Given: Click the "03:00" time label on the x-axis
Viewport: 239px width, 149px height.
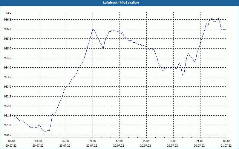Looking at the screenshot, I should coord(39,141).
